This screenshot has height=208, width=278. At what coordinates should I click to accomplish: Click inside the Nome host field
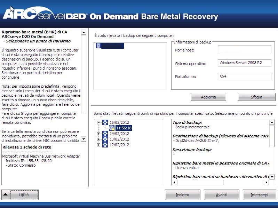[x=244, y=50]
